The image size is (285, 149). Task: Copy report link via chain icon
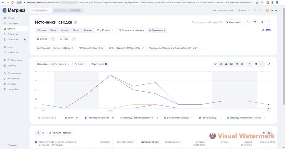tap(262, 22)
